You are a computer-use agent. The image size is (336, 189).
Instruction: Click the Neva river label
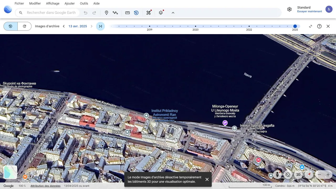pyautogui.click(x=248, y=75)
